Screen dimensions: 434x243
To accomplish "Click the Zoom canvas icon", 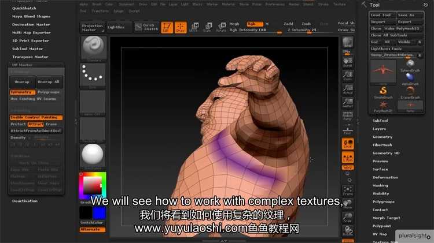I will tap(348, 76).
